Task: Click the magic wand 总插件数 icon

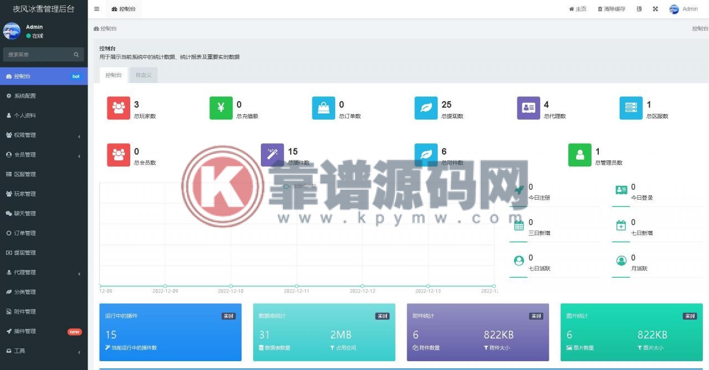Action: tap(273, 155)
